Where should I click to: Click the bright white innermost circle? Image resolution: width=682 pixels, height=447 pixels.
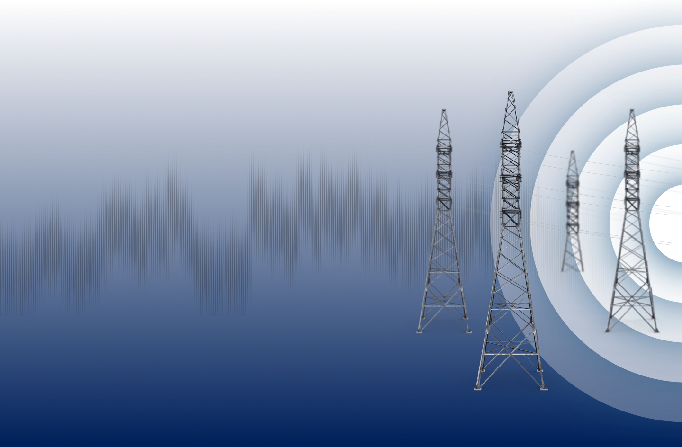pyautogui.click(x=669, y=223)
